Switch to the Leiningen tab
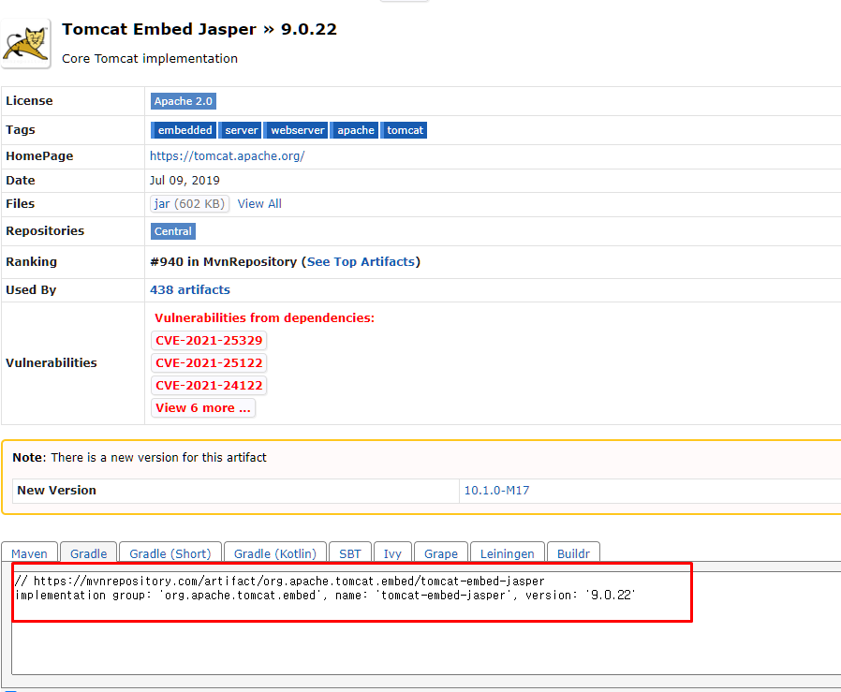 [507, 552]
